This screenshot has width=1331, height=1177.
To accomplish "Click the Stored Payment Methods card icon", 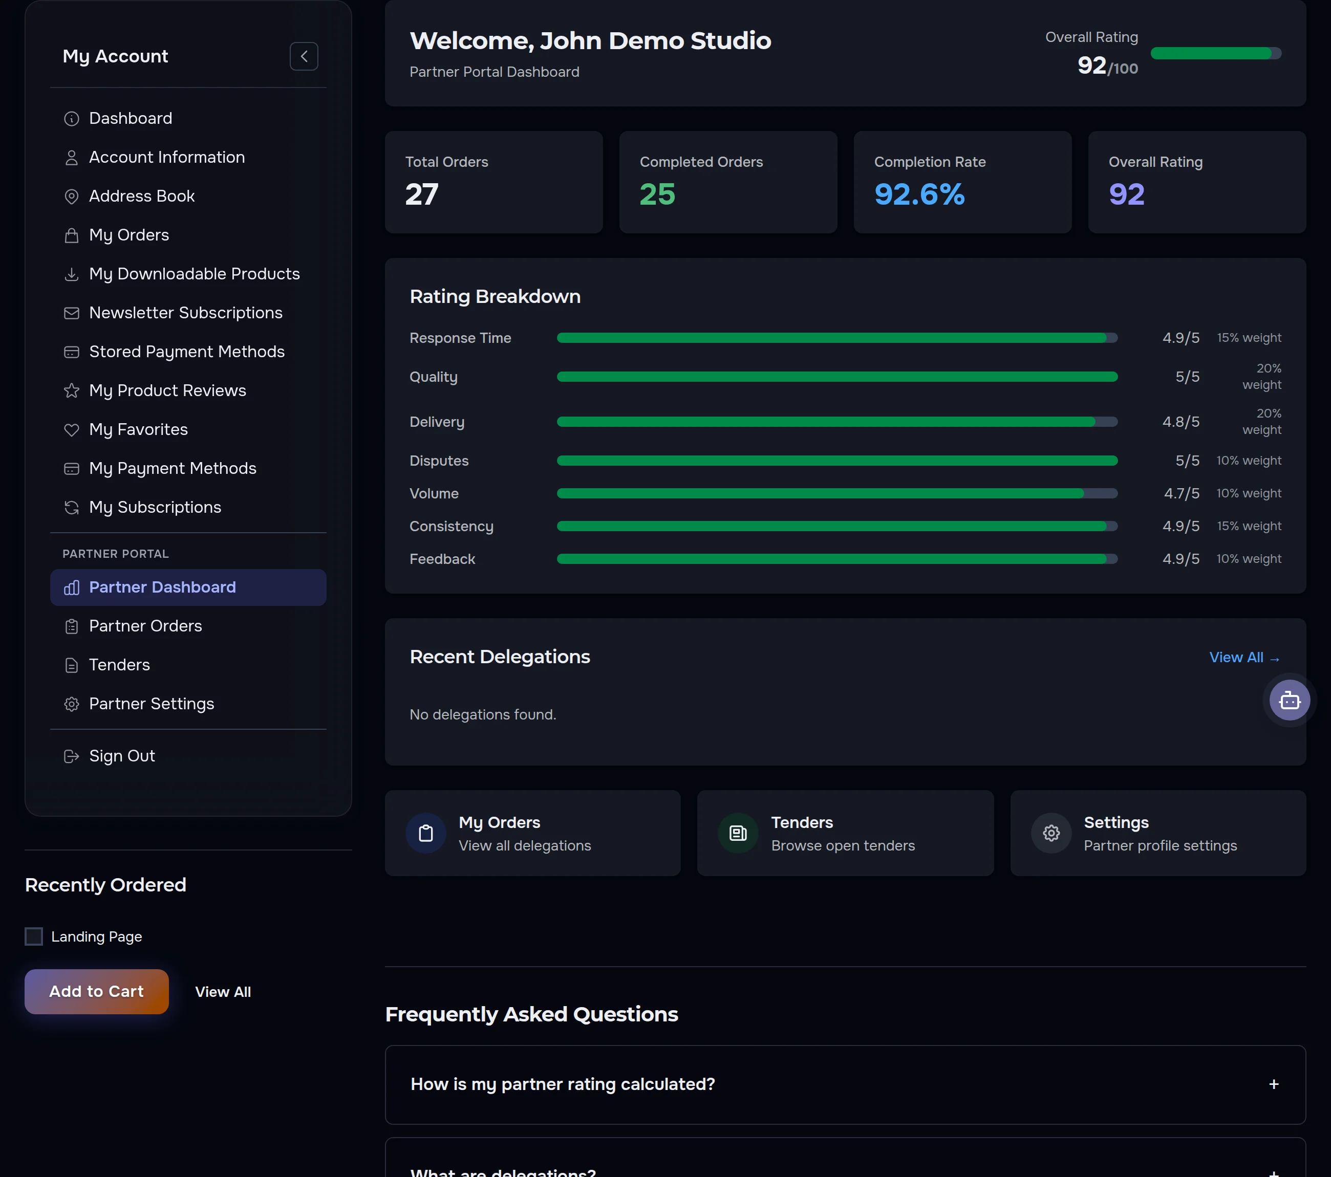I will 72,352.
